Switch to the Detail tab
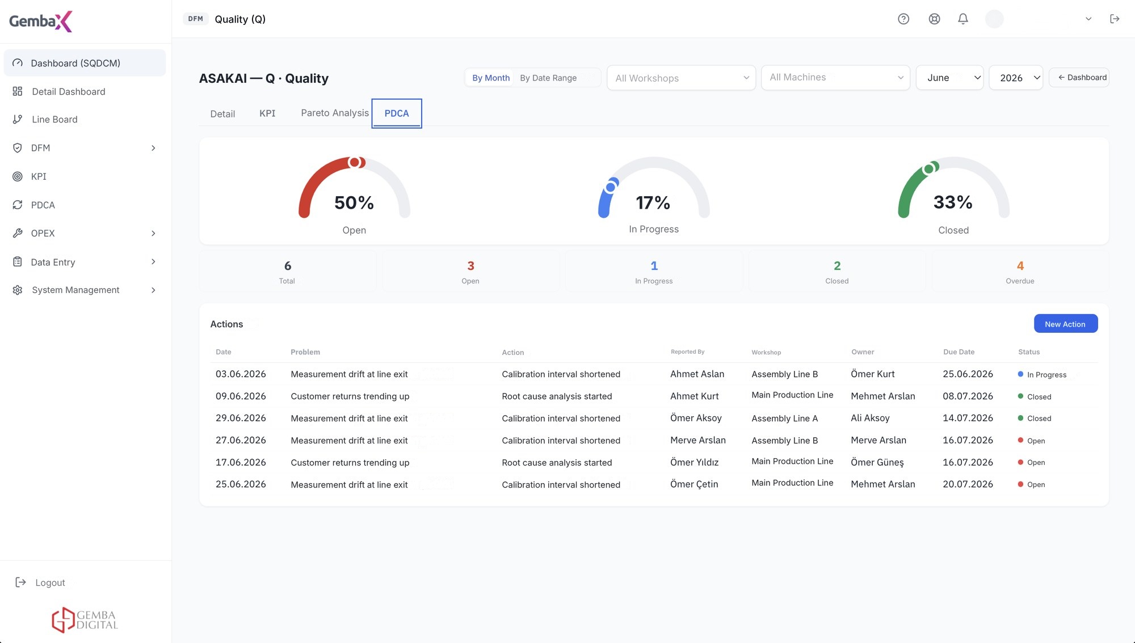This screenshot has width=1135, height=643. [222, 113]
